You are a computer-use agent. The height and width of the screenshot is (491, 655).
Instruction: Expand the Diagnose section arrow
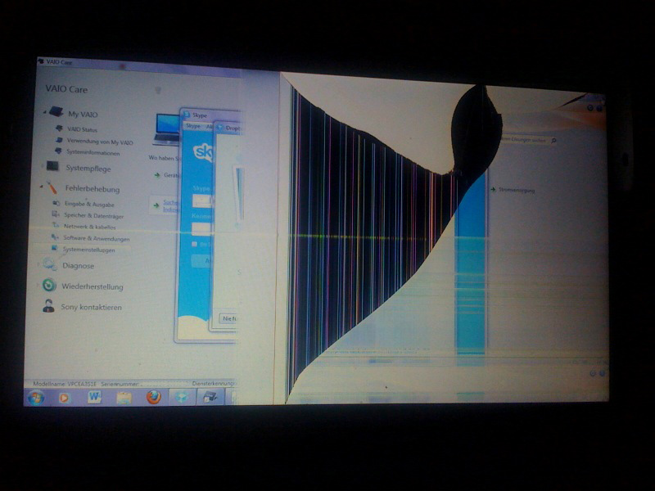pos(38,264)
